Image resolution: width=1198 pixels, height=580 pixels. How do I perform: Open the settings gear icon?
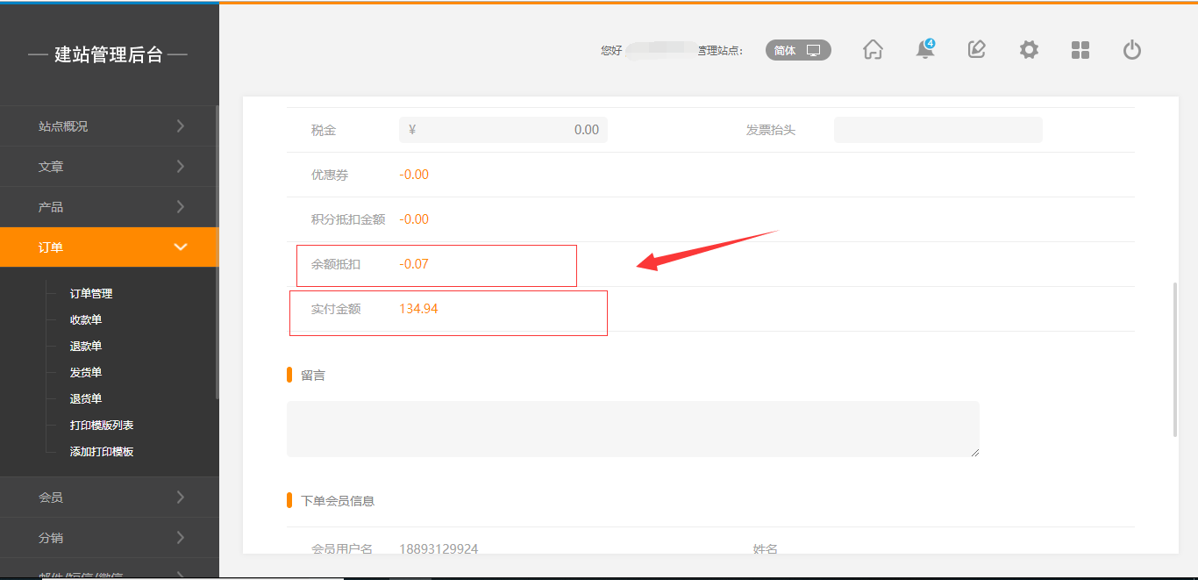click(1029, 50)
